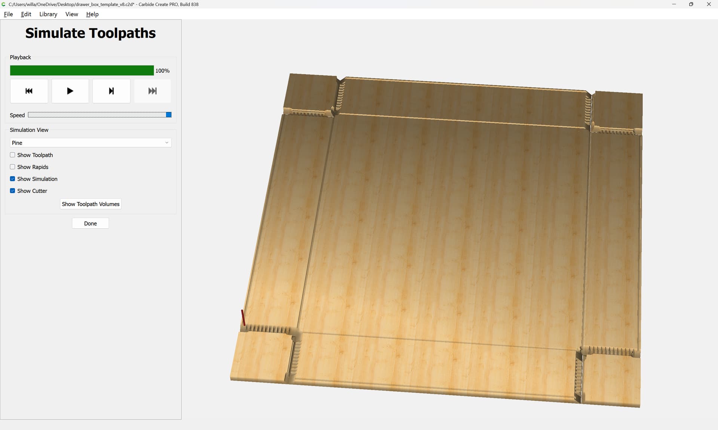The width and height of the screenshot is (718, 430).
Task: Click Show Toolpath Volumes button
Action: (x=90, y=204)
